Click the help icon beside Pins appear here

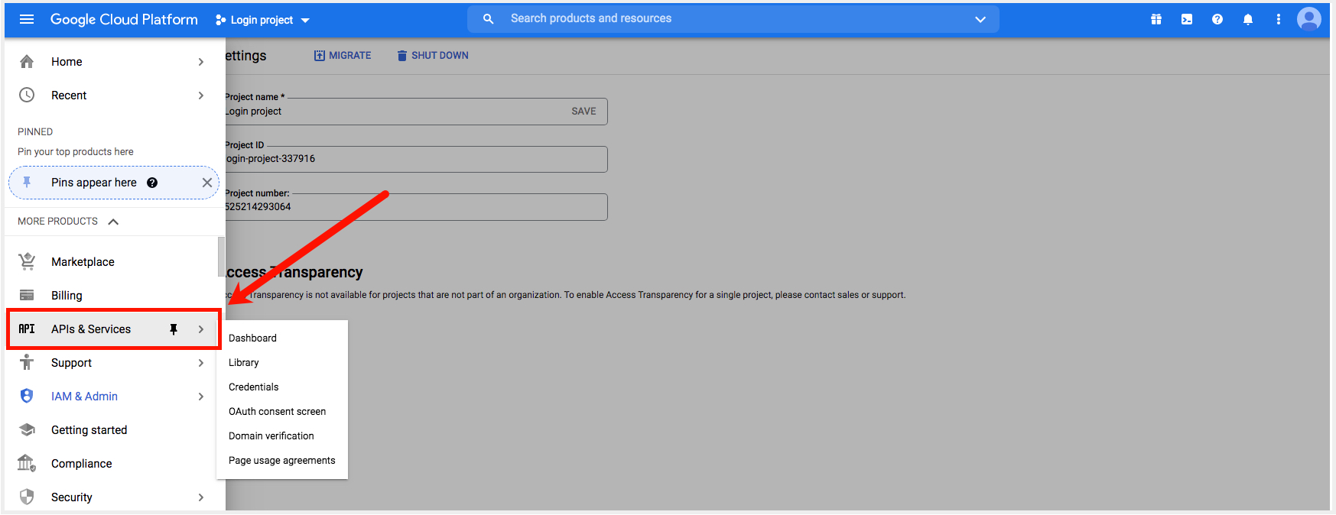(152, 183)
